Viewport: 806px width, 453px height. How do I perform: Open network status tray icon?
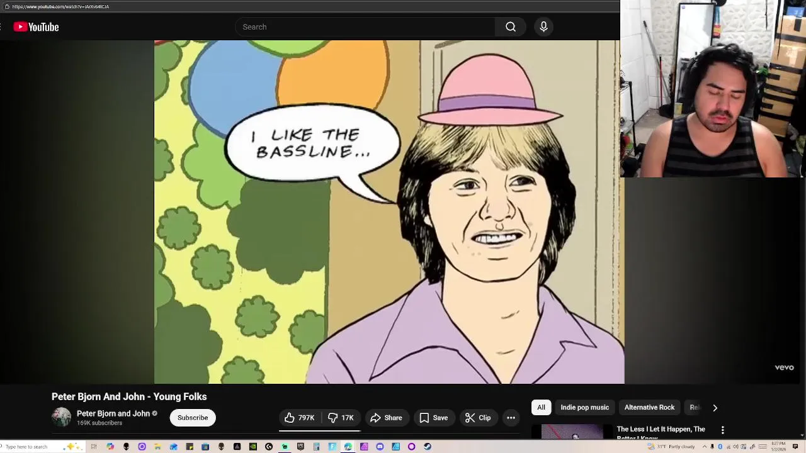[729, 447]
